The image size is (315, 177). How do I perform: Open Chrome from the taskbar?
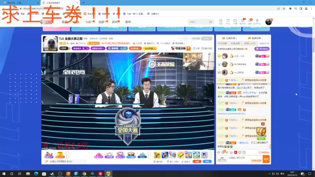(x=84, y=174)
